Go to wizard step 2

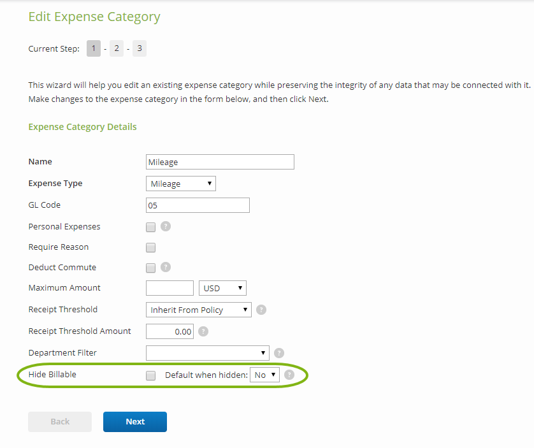tap(117, 48)
